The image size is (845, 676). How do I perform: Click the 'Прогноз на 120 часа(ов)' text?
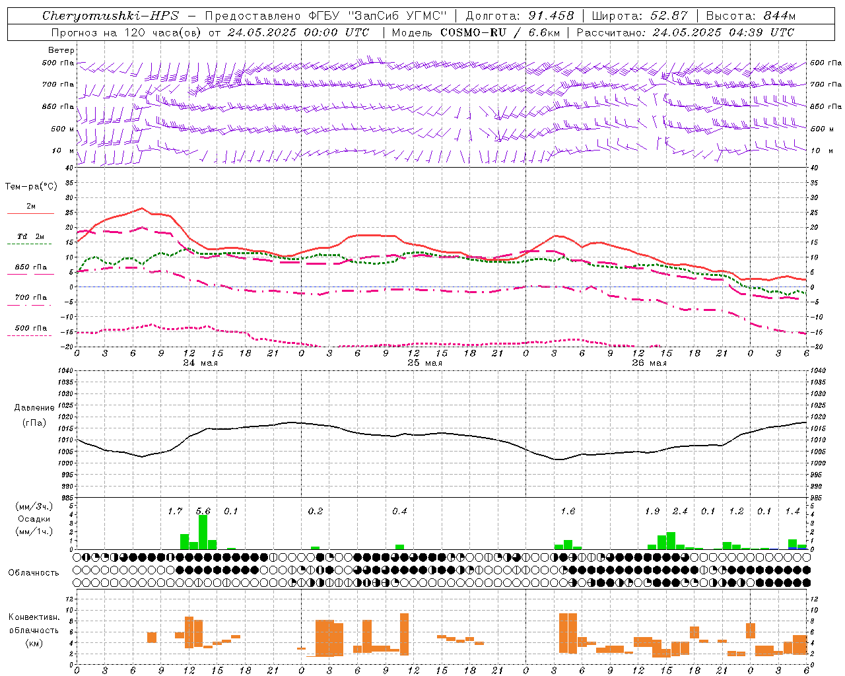point(127,32)
